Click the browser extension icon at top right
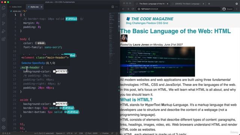Image resolution: width=240 pixels, height=135 pixels. tap(237, 4)
